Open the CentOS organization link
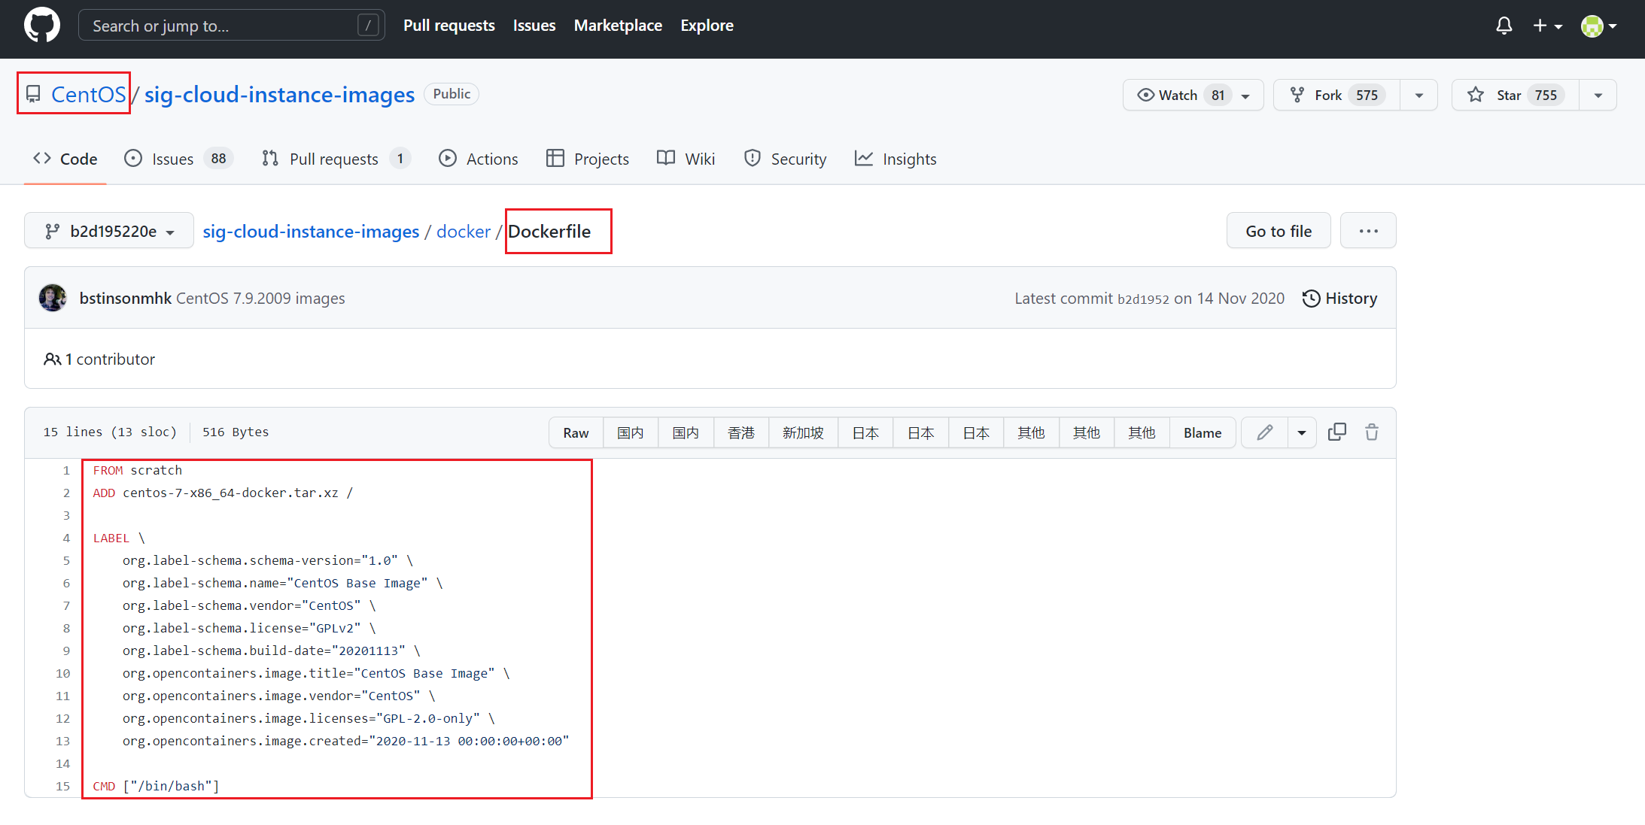The image size is (1645, 825). (x=88, y=94)
